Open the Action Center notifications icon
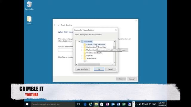The width and height of the screenshot is (191, 107). [x=150, y=104]
